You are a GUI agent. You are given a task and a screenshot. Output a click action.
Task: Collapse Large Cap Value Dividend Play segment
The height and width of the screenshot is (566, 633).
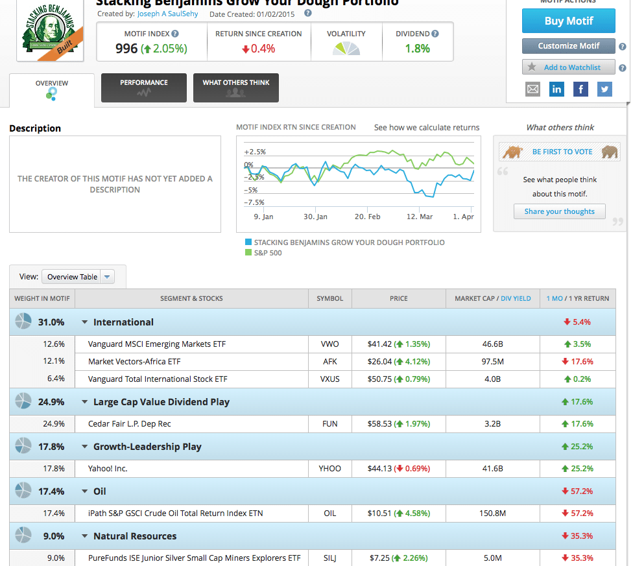coord(85,402)
